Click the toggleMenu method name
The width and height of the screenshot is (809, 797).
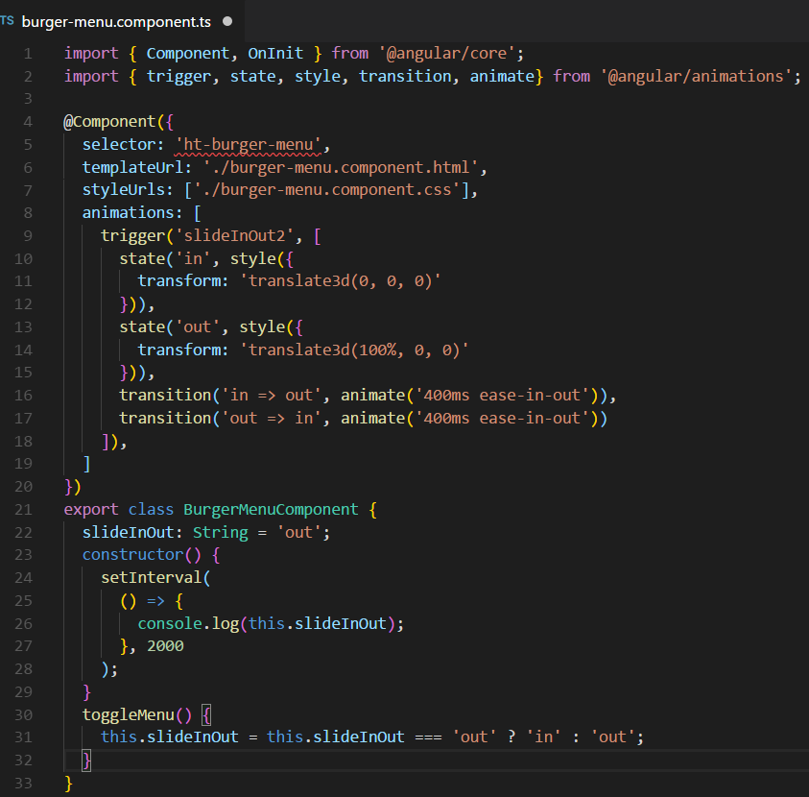coord(129,715)
